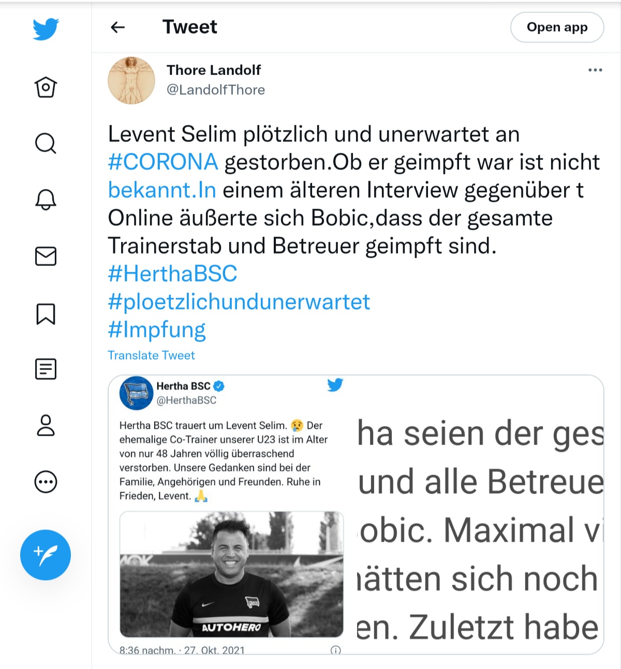
Task: Click the info icon in embedded tweet
Action: pos(335,650)
